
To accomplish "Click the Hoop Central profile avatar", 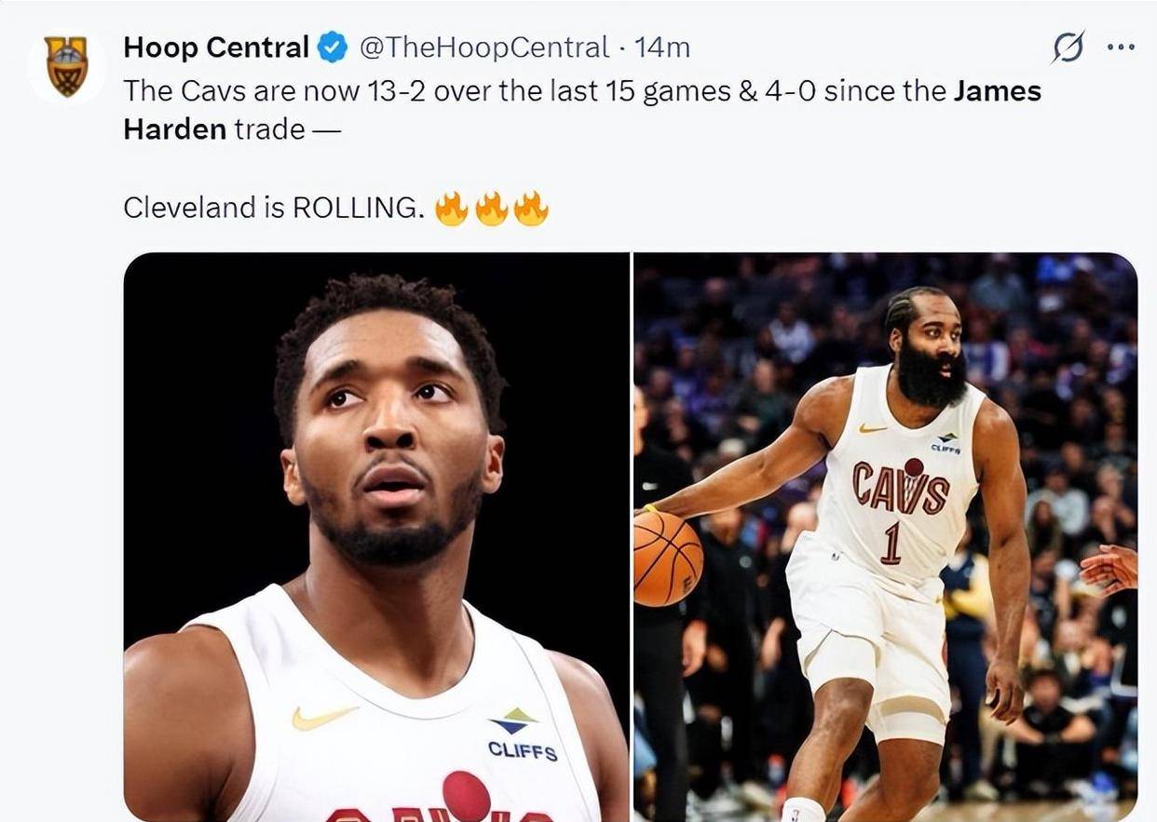I will click(66, 66).
